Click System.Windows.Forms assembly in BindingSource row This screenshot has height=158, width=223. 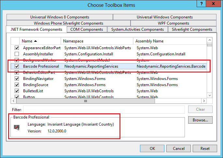(157, 85)
